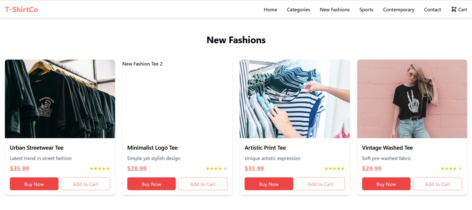Screen dimensions: 472x210
Task: Open the Contact page link
Action: pyautogui.click(x=433, y=10)
